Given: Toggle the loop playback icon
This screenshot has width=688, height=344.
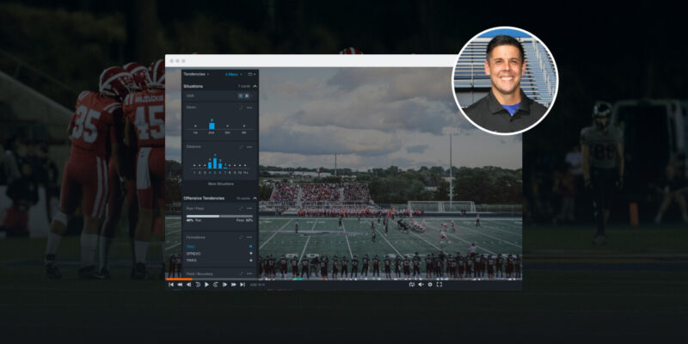Looking at the screenshot, I should (411, 284).
